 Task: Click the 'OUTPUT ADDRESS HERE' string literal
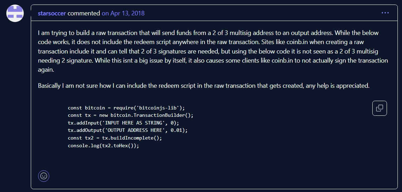pyautogui.click(x=135, y=130)
